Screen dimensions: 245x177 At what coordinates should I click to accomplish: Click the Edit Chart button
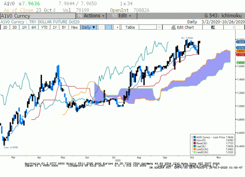coord(182,27)
